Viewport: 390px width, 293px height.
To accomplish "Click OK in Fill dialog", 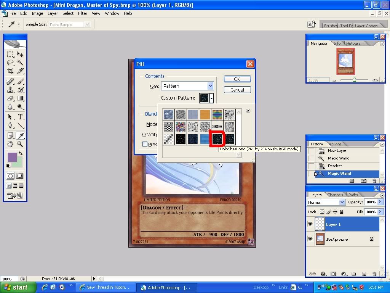I will (237, 79).
